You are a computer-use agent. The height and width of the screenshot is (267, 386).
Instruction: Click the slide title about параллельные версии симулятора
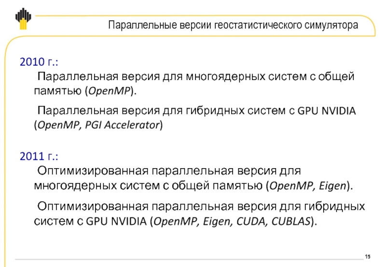233,25
